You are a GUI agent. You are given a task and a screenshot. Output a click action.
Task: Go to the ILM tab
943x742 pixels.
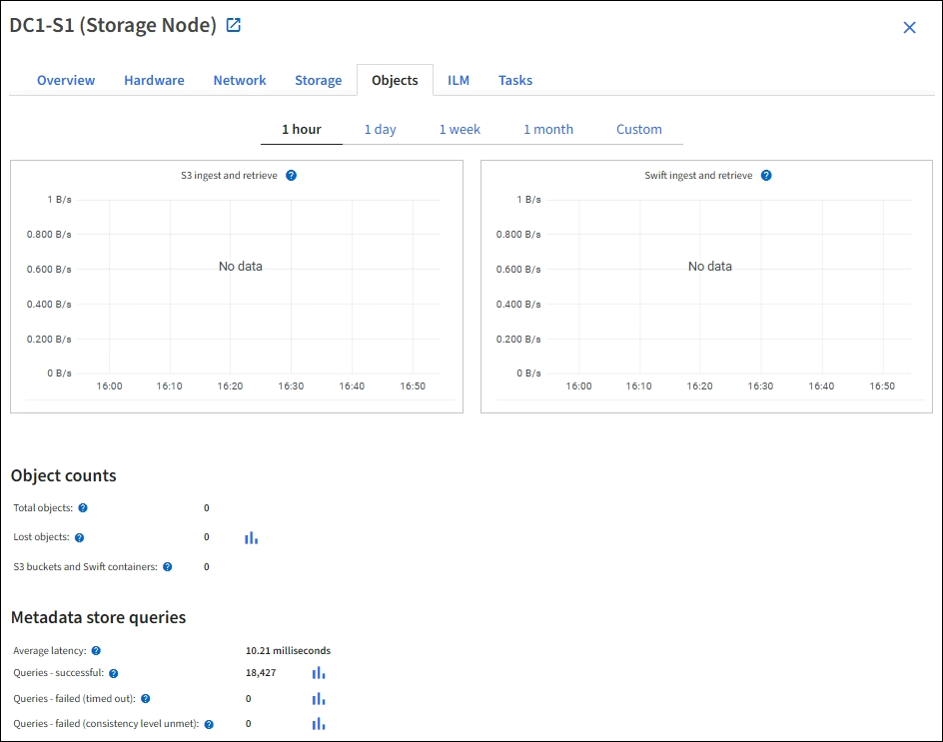459,80
